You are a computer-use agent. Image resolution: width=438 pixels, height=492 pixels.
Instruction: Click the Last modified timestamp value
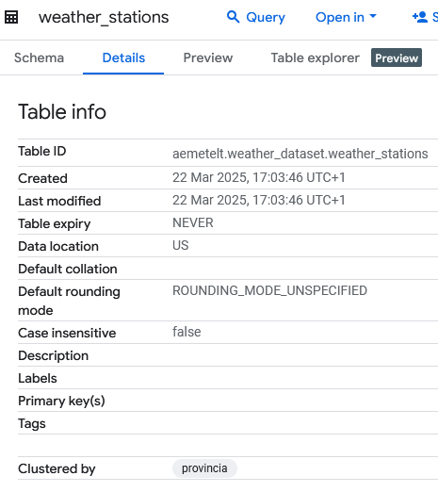[259, 200]
